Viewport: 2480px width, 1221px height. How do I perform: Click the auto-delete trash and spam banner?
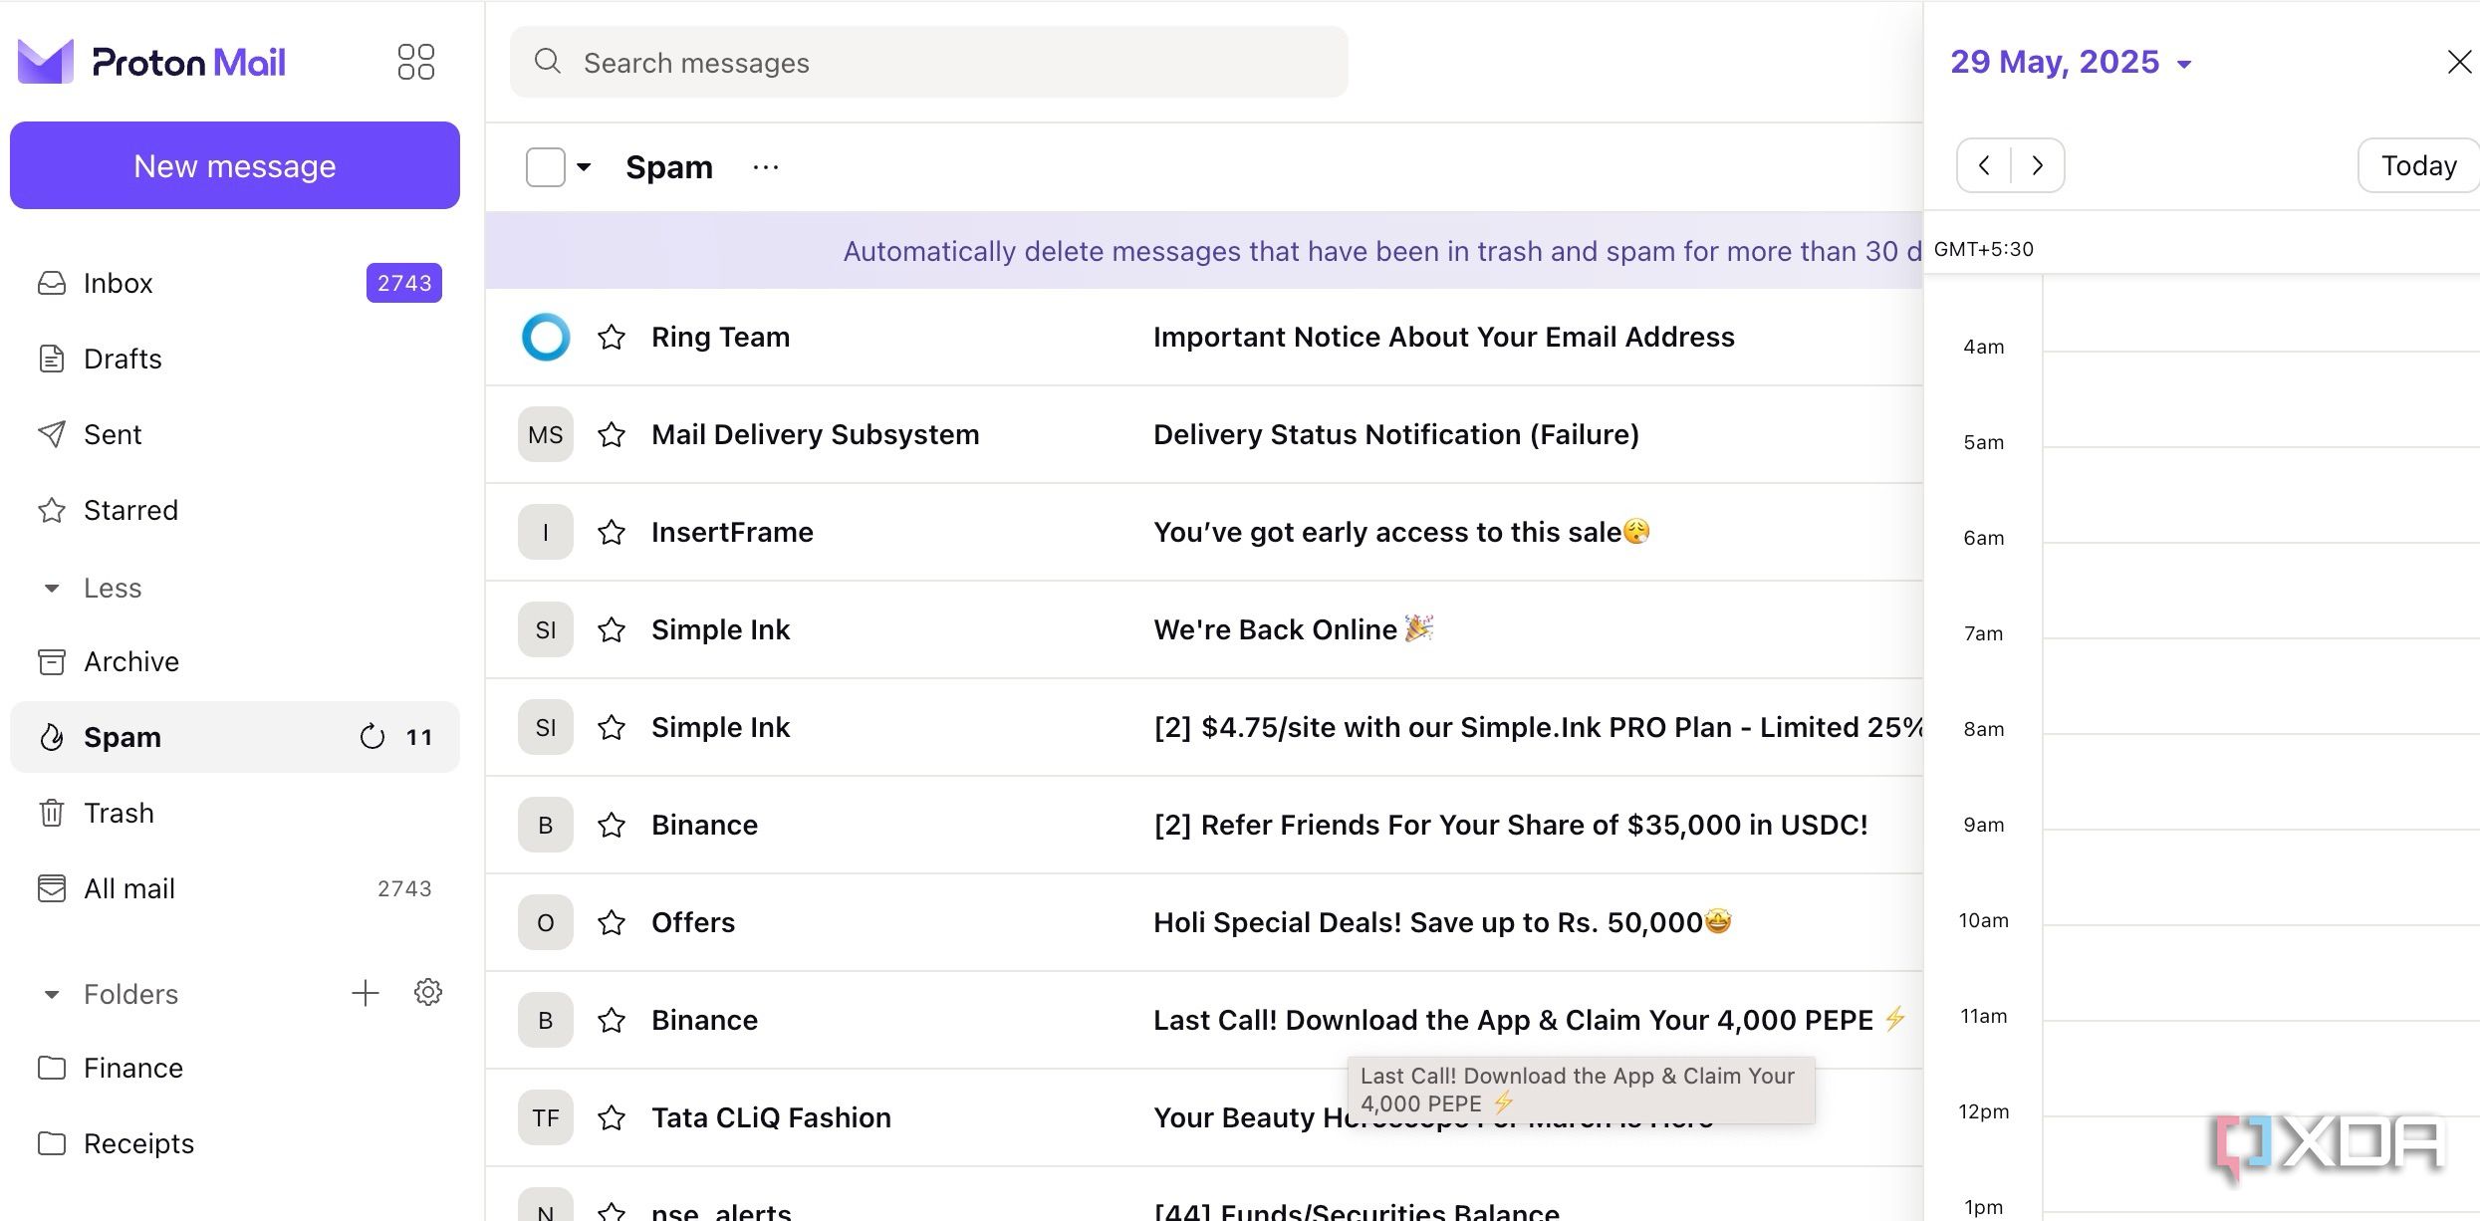1203,250
